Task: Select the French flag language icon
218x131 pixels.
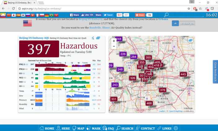Action: point(37,15)
